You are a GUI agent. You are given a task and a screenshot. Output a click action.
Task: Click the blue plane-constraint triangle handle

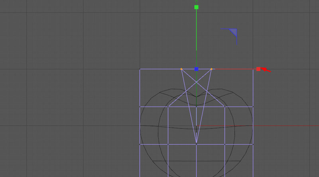pyautogui.click(x=234, y=32)
